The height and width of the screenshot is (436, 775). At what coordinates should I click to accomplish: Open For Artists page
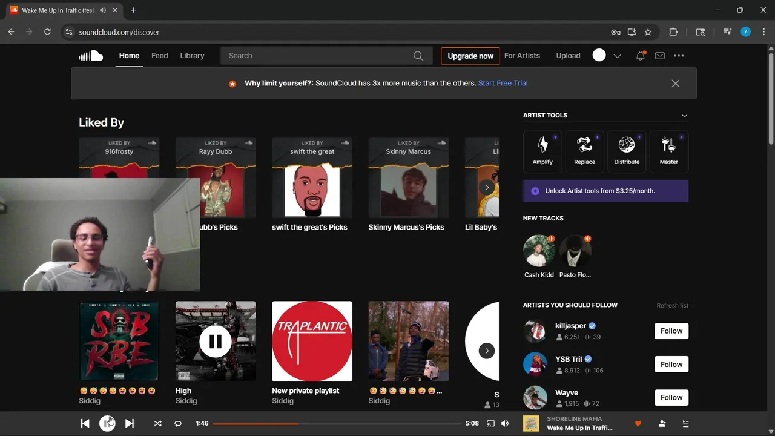(x=522, y=56)
